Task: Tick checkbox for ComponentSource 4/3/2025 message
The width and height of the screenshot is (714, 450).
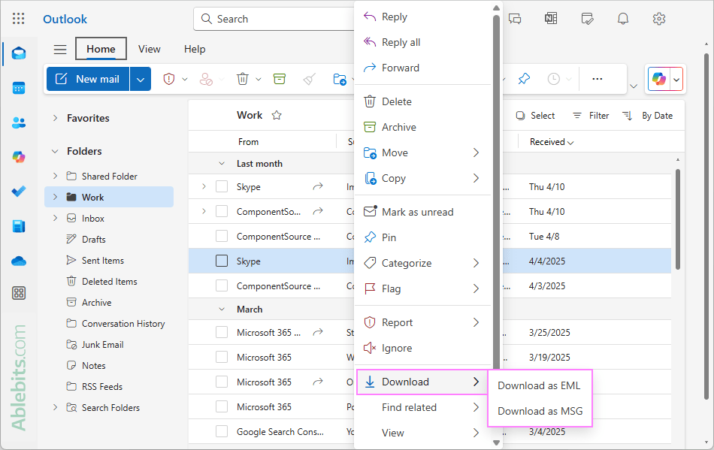Action: (x=222, y=285)
